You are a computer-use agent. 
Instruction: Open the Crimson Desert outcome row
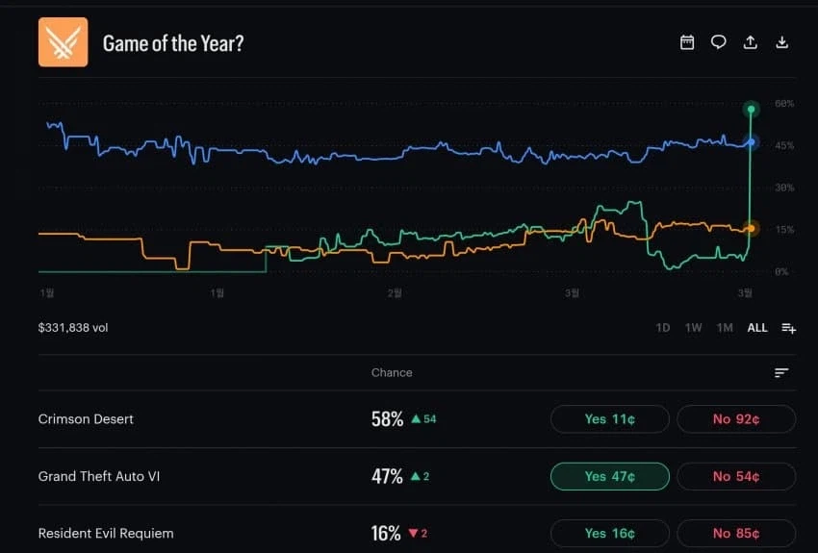coord(87,419)
